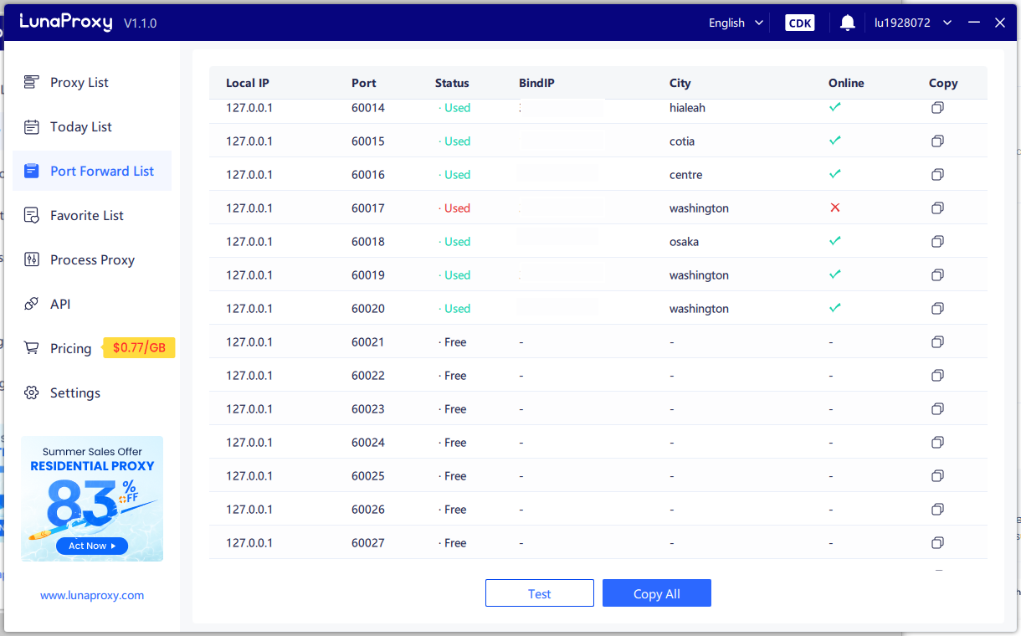Copy port 60014 using its copy icon
Viewport: 1021px width, 636px height.
[x=937, y=107]
